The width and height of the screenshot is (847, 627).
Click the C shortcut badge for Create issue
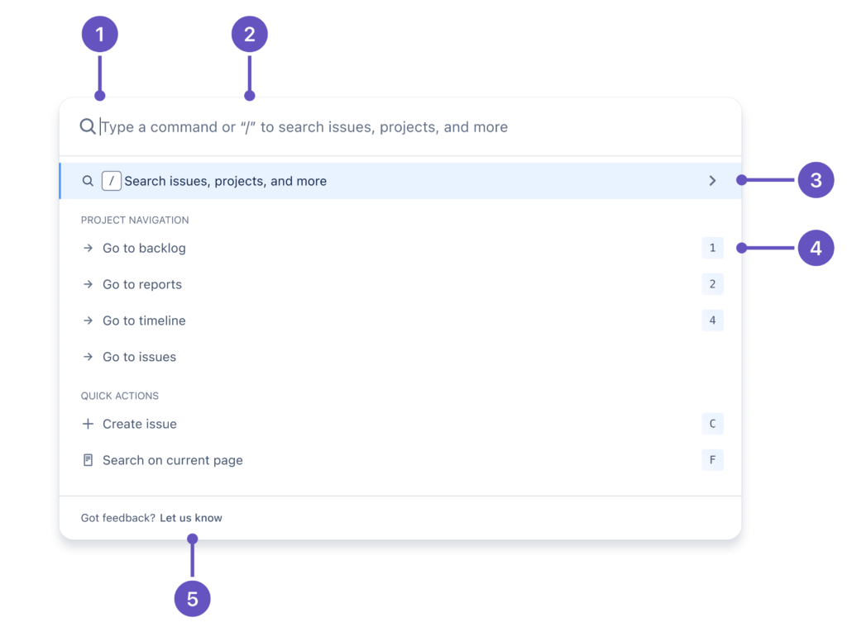(x=712, y=424)
